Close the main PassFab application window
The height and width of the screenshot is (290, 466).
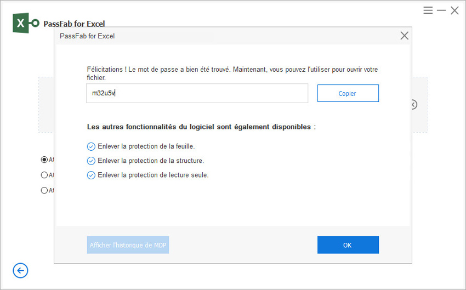point(454,10)
